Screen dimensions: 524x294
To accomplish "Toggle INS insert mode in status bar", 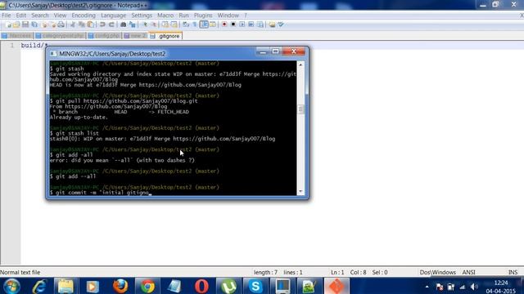I will click(x=513, y=272).
